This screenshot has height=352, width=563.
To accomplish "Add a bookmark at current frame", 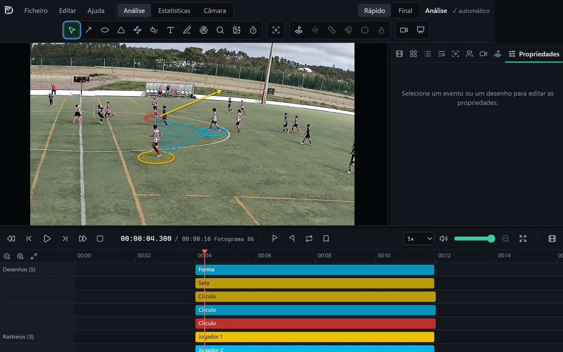I will click(x=326, y=239).
